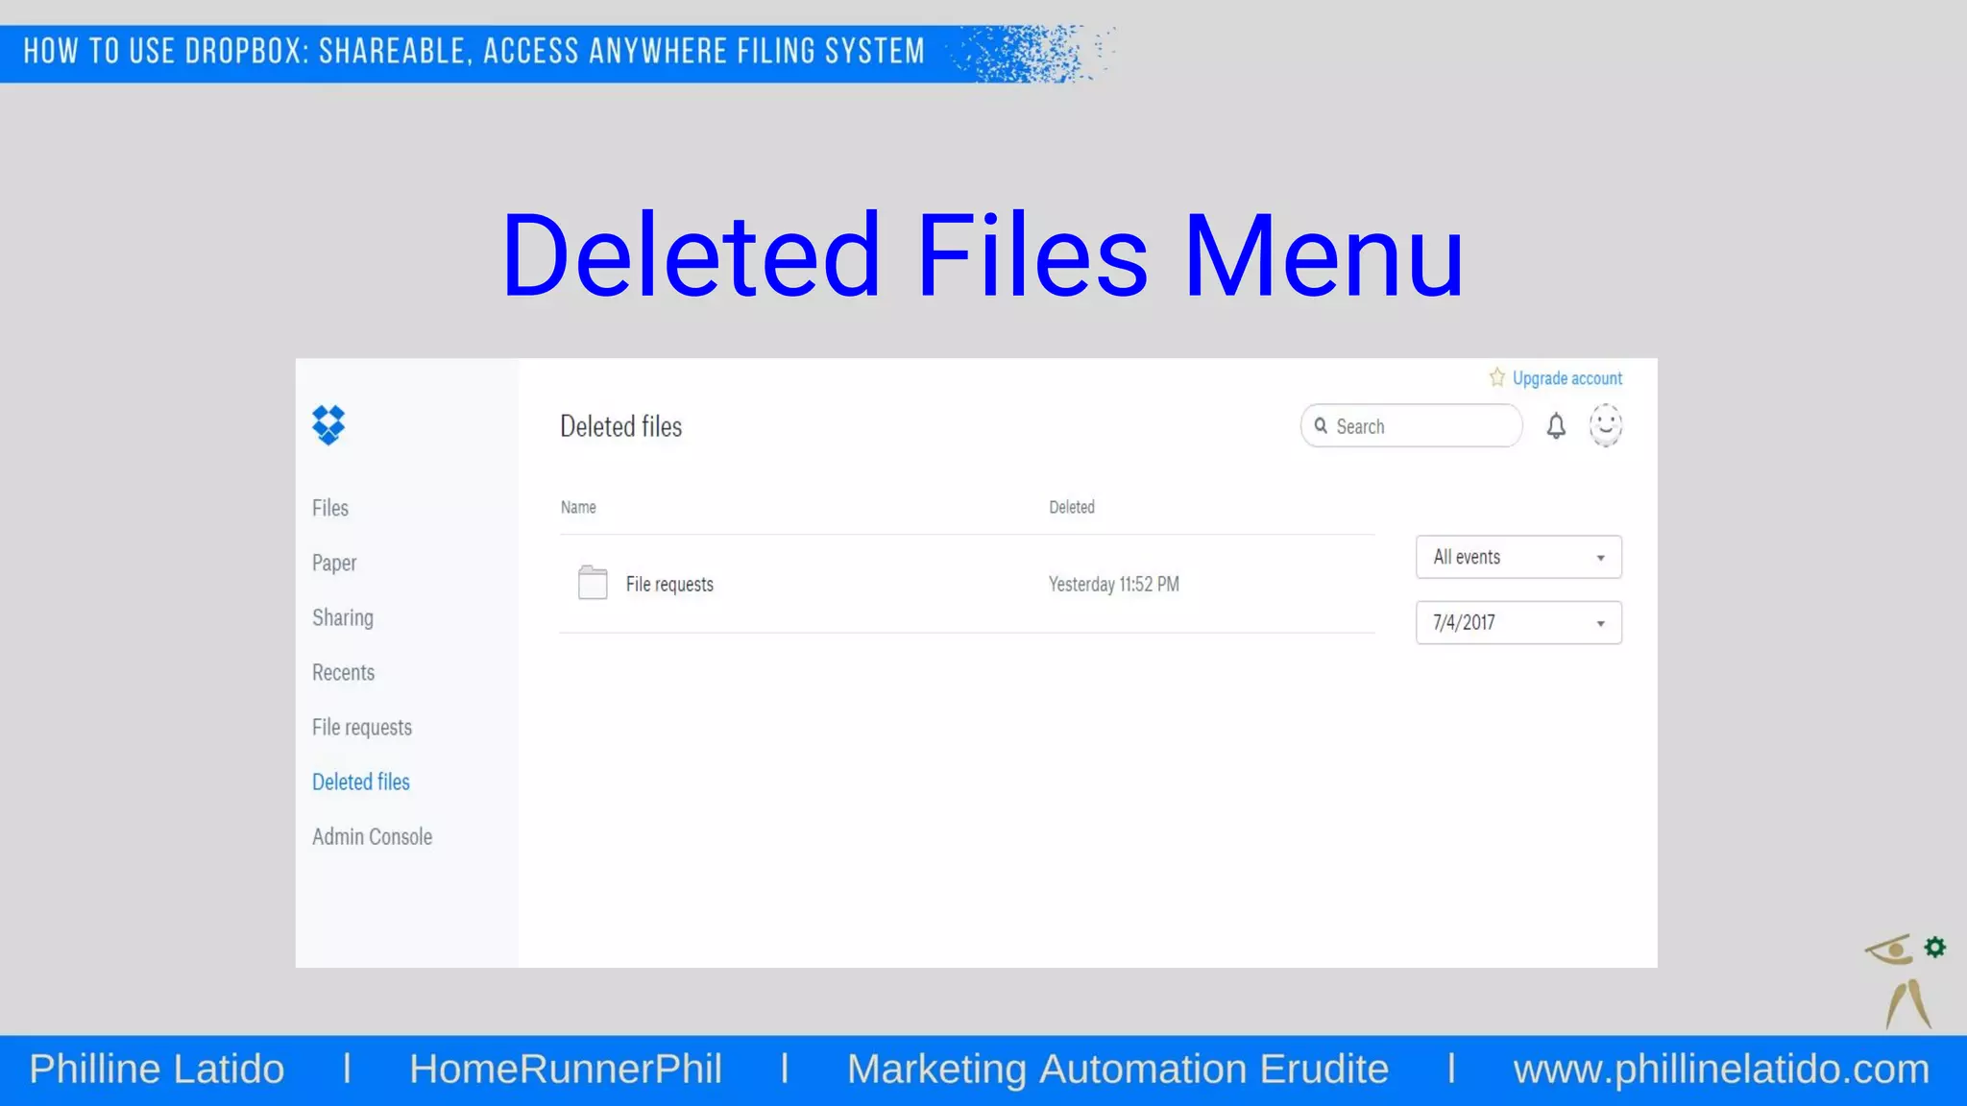
Task: Select Deleted files in sidebar
Action: pyautogui.click(x=361, y=781)
